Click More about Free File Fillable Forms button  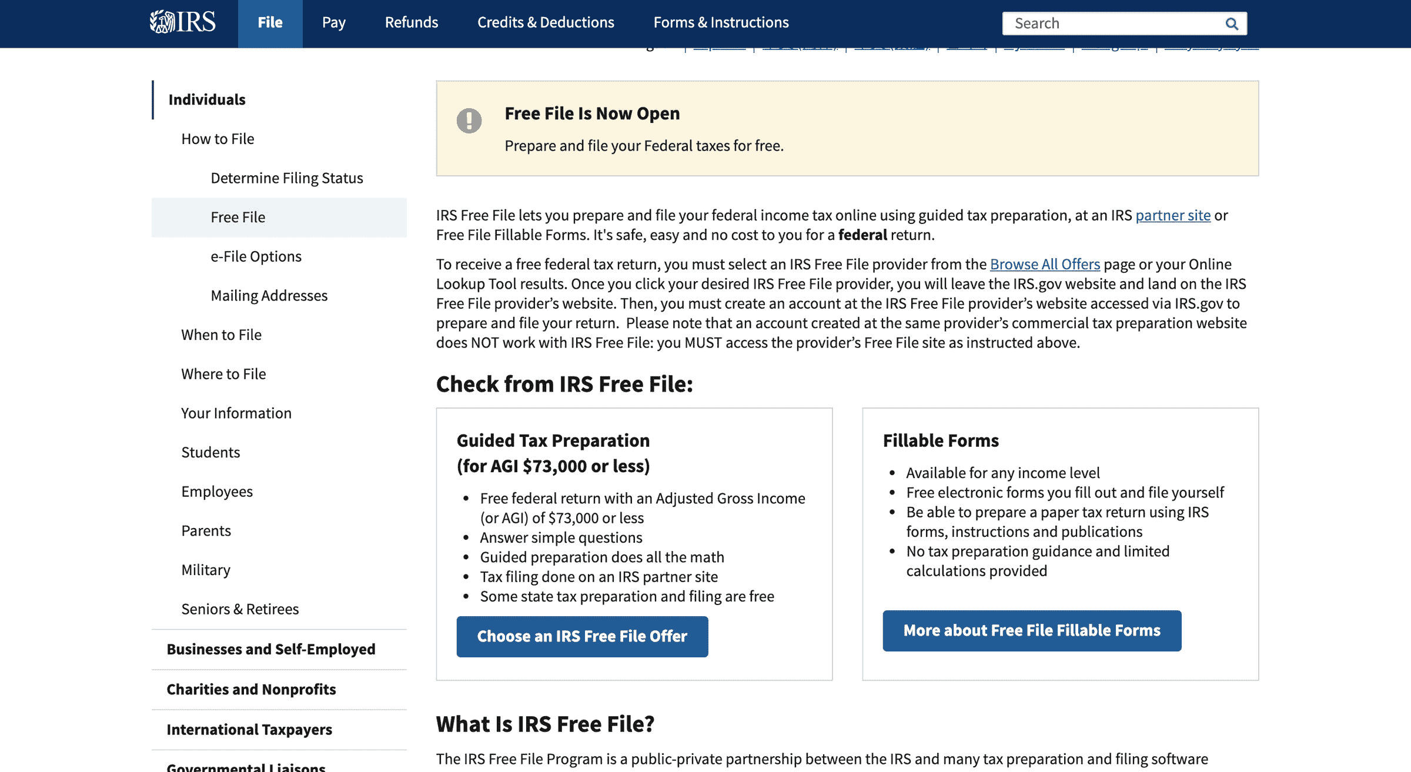[x=1031, y=629]
